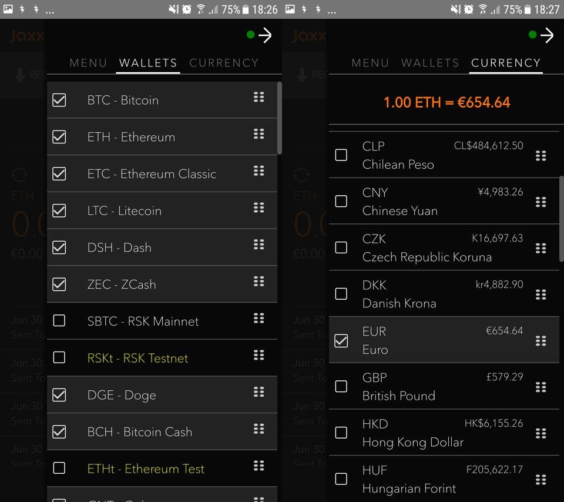Tap reorder handle for ETH - Ethereum

[x=259, y=134]
